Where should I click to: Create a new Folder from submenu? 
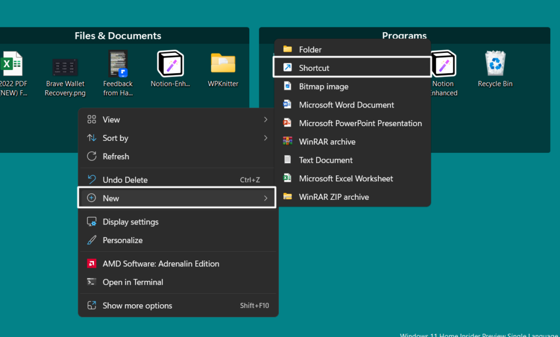(x=310, y=50)
